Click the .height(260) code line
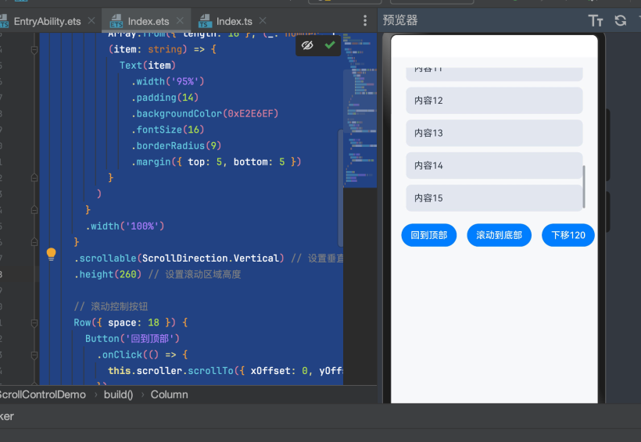This screenshot has width=641, height=442. 157,275
